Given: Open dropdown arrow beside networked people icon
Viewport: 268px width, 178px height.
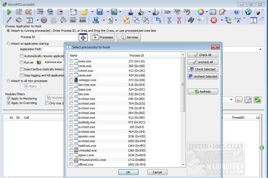Looking at the screenshot, I should [103, 20].
